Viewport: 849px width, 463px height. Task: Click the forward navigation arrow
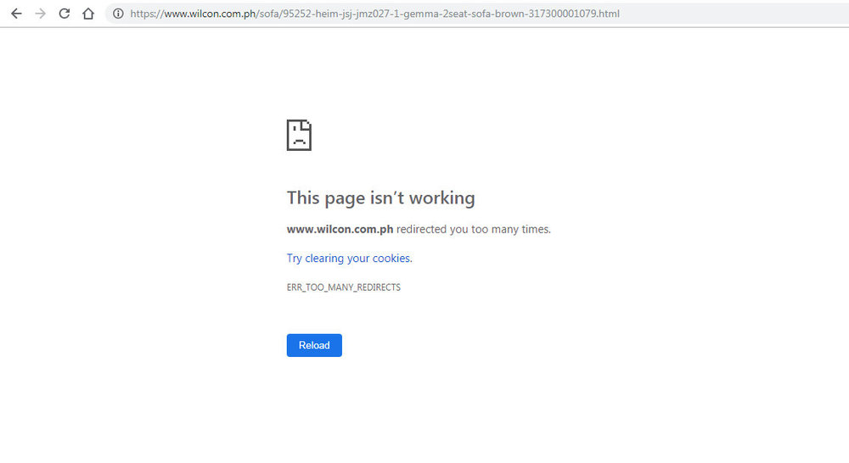(x=41, y=14)
